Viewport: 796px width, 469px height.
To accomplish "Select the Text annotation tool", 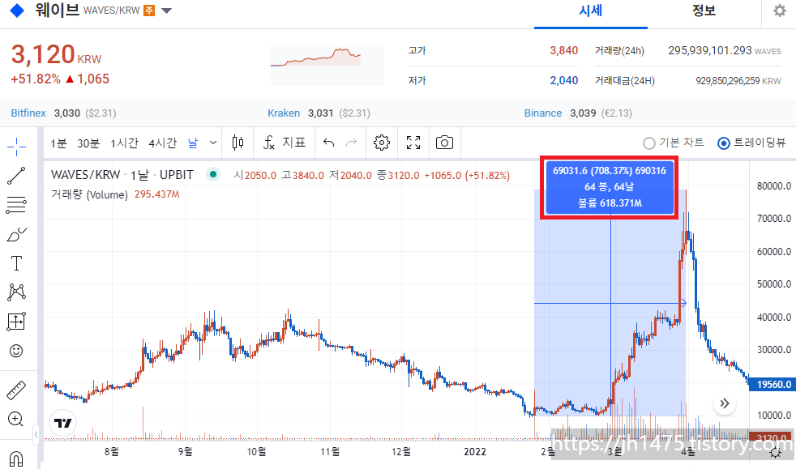I will point(16,263).
